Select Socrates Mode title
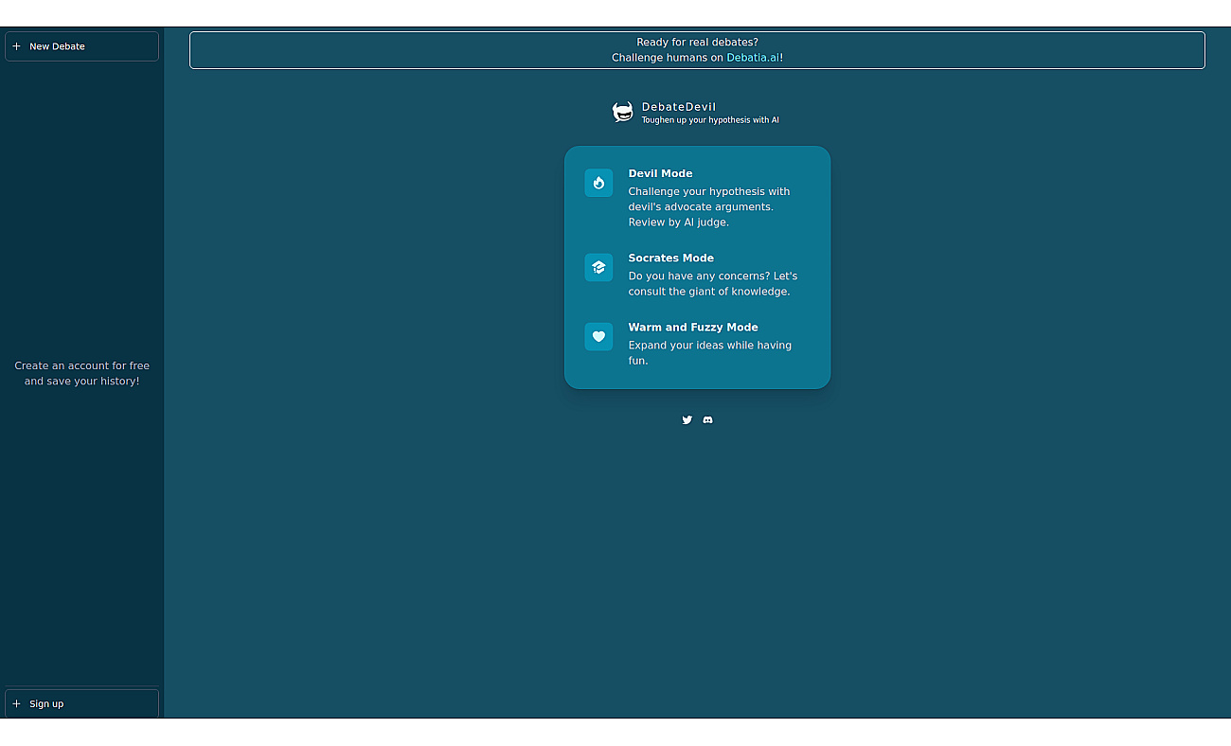Viewport: 1231px width, 746px height. pyautogui.click(x=670, y=258)
